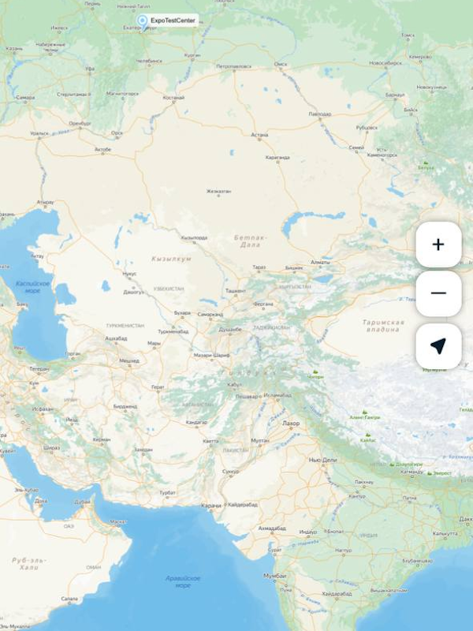
Task: Click the Kailas mountain peak icon
Action: [x=367, y=435]
